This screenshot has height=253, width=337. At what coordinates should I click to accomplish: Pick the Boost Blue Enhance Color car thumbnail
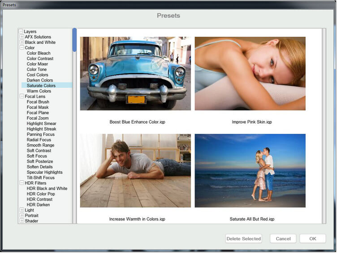tap(135, 73)
